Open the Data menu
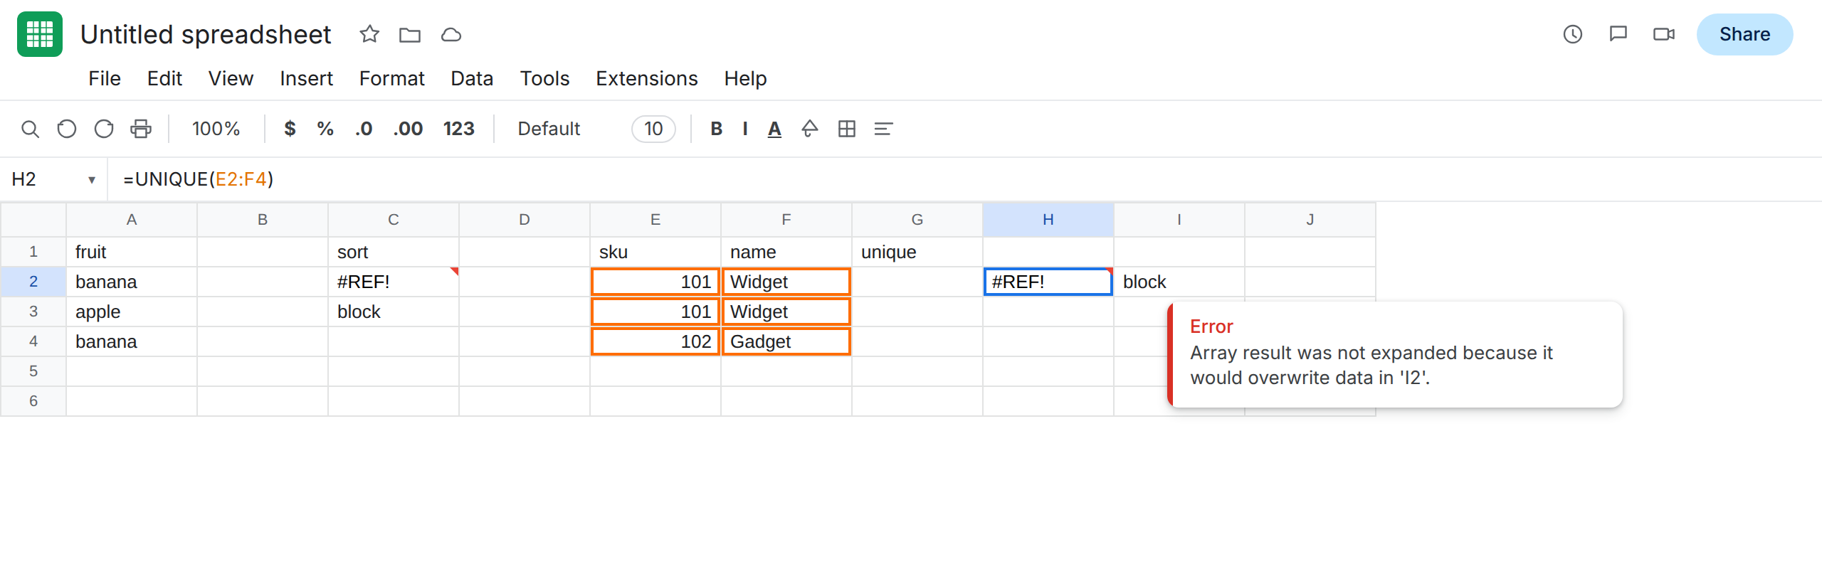1822x569 pixels. click(472, 78)
